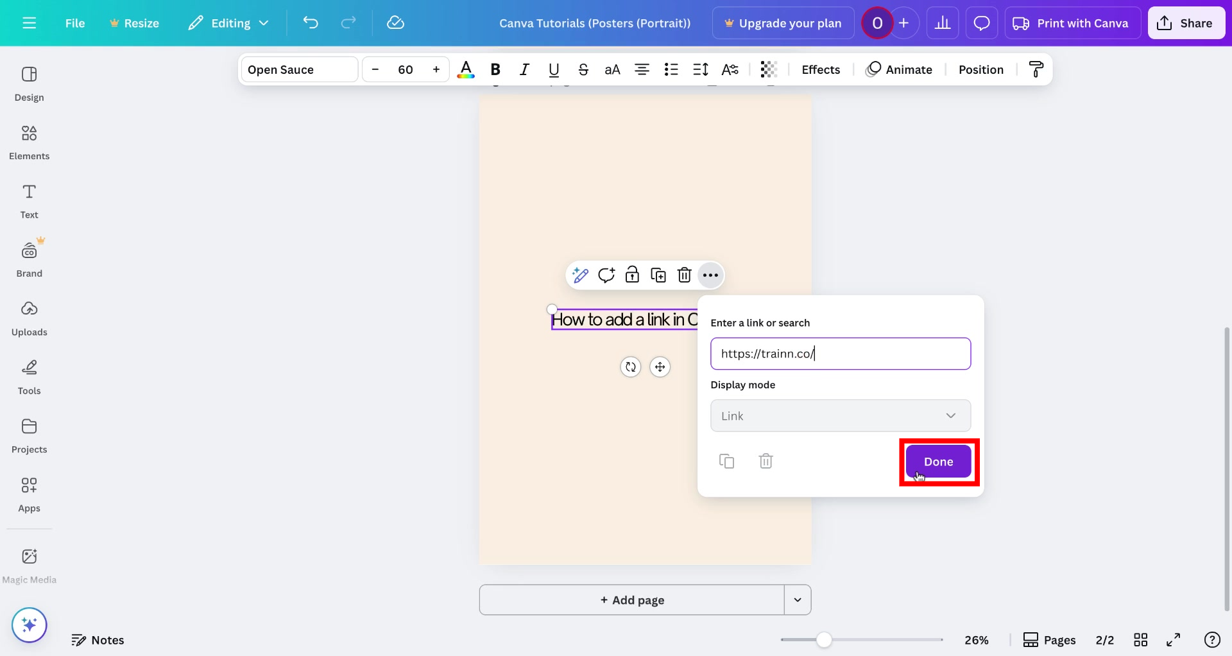Open the Uploads panel

pos(29,317)
